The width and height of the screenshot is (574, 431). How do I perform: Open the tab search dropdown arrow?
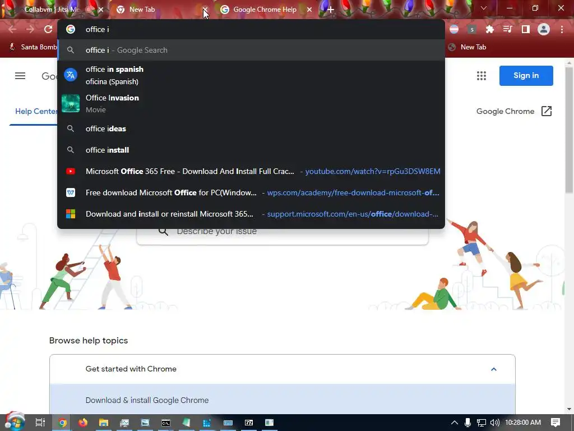point(484,8)
